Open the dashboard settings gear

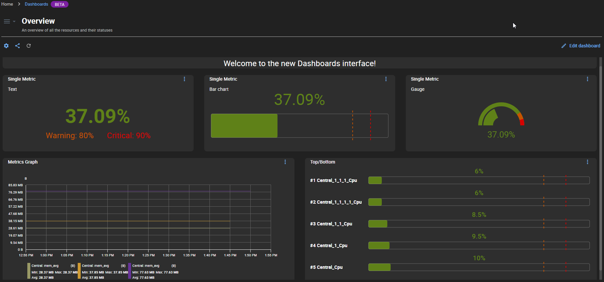(x=6, y=46)
